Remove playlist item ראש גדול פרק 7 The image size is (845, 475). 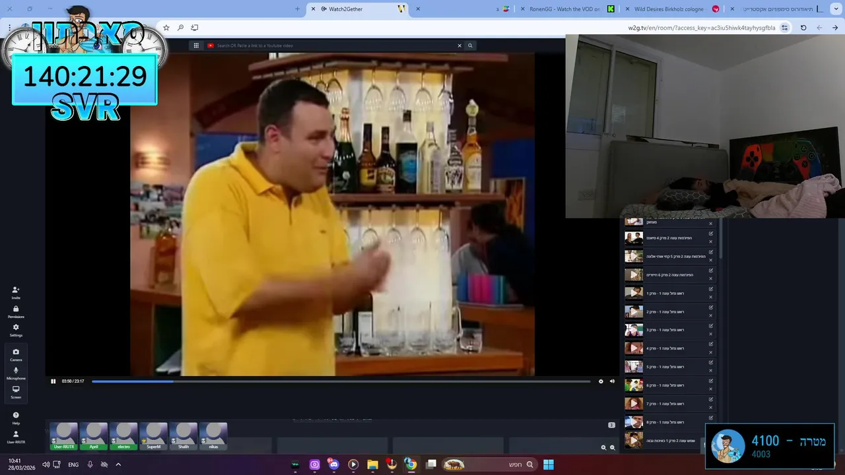[711, 408]
